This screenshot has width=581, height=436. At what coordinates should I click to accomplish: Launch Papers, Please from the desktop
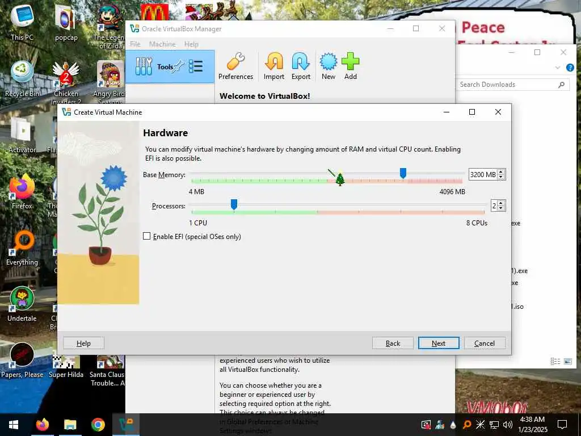pos(22,360)
